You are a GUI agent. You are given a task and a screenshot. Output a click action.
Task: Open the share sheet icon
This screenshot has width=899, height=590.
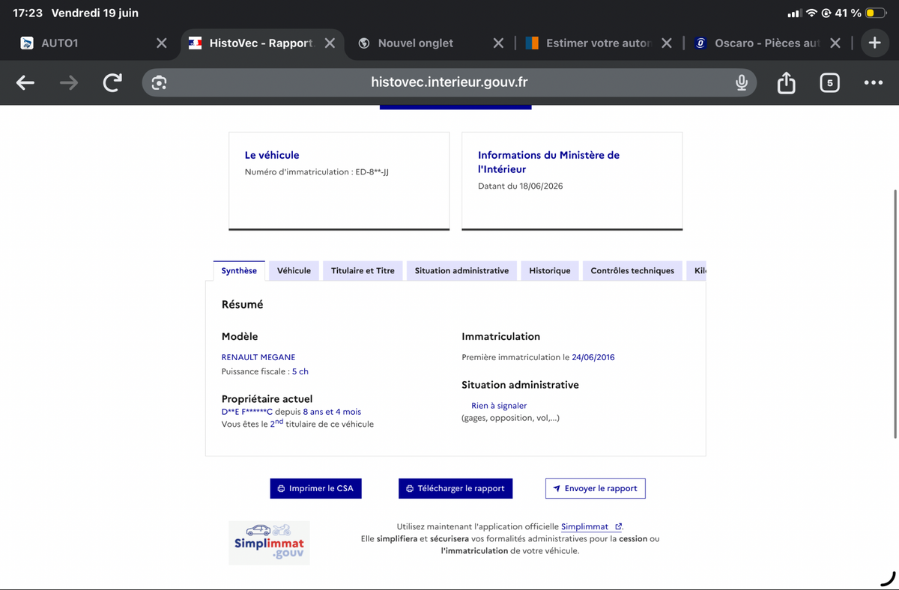(786, 82)
